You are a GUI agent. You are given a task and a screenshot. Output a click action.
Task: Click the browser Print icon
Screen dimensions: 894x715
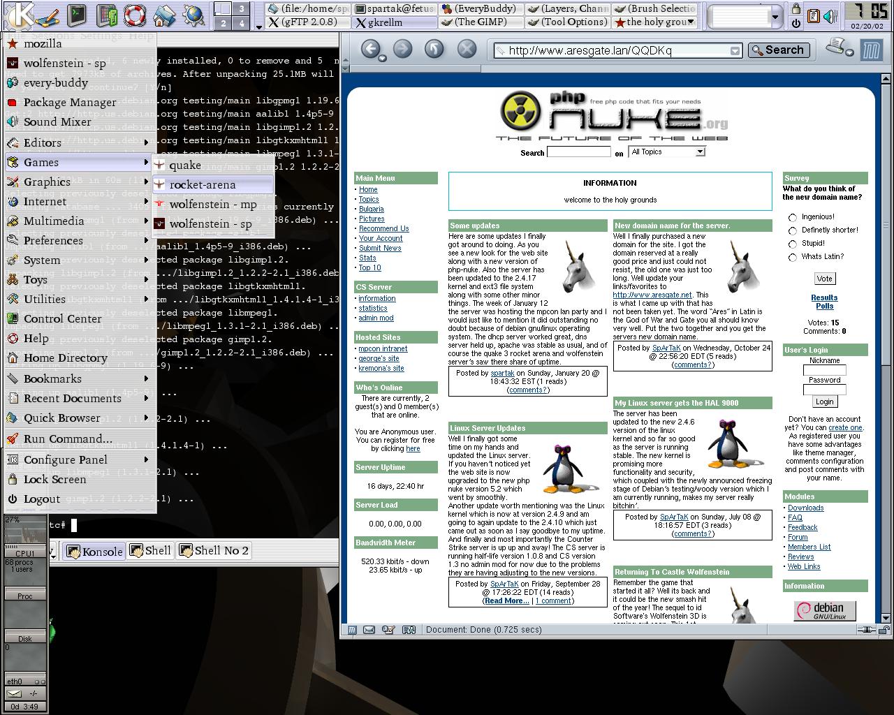tap(835, 47)
